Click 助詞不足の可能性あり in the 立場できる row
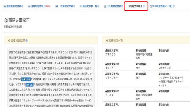This screenshot has width=190, height=107. [144, 56]
